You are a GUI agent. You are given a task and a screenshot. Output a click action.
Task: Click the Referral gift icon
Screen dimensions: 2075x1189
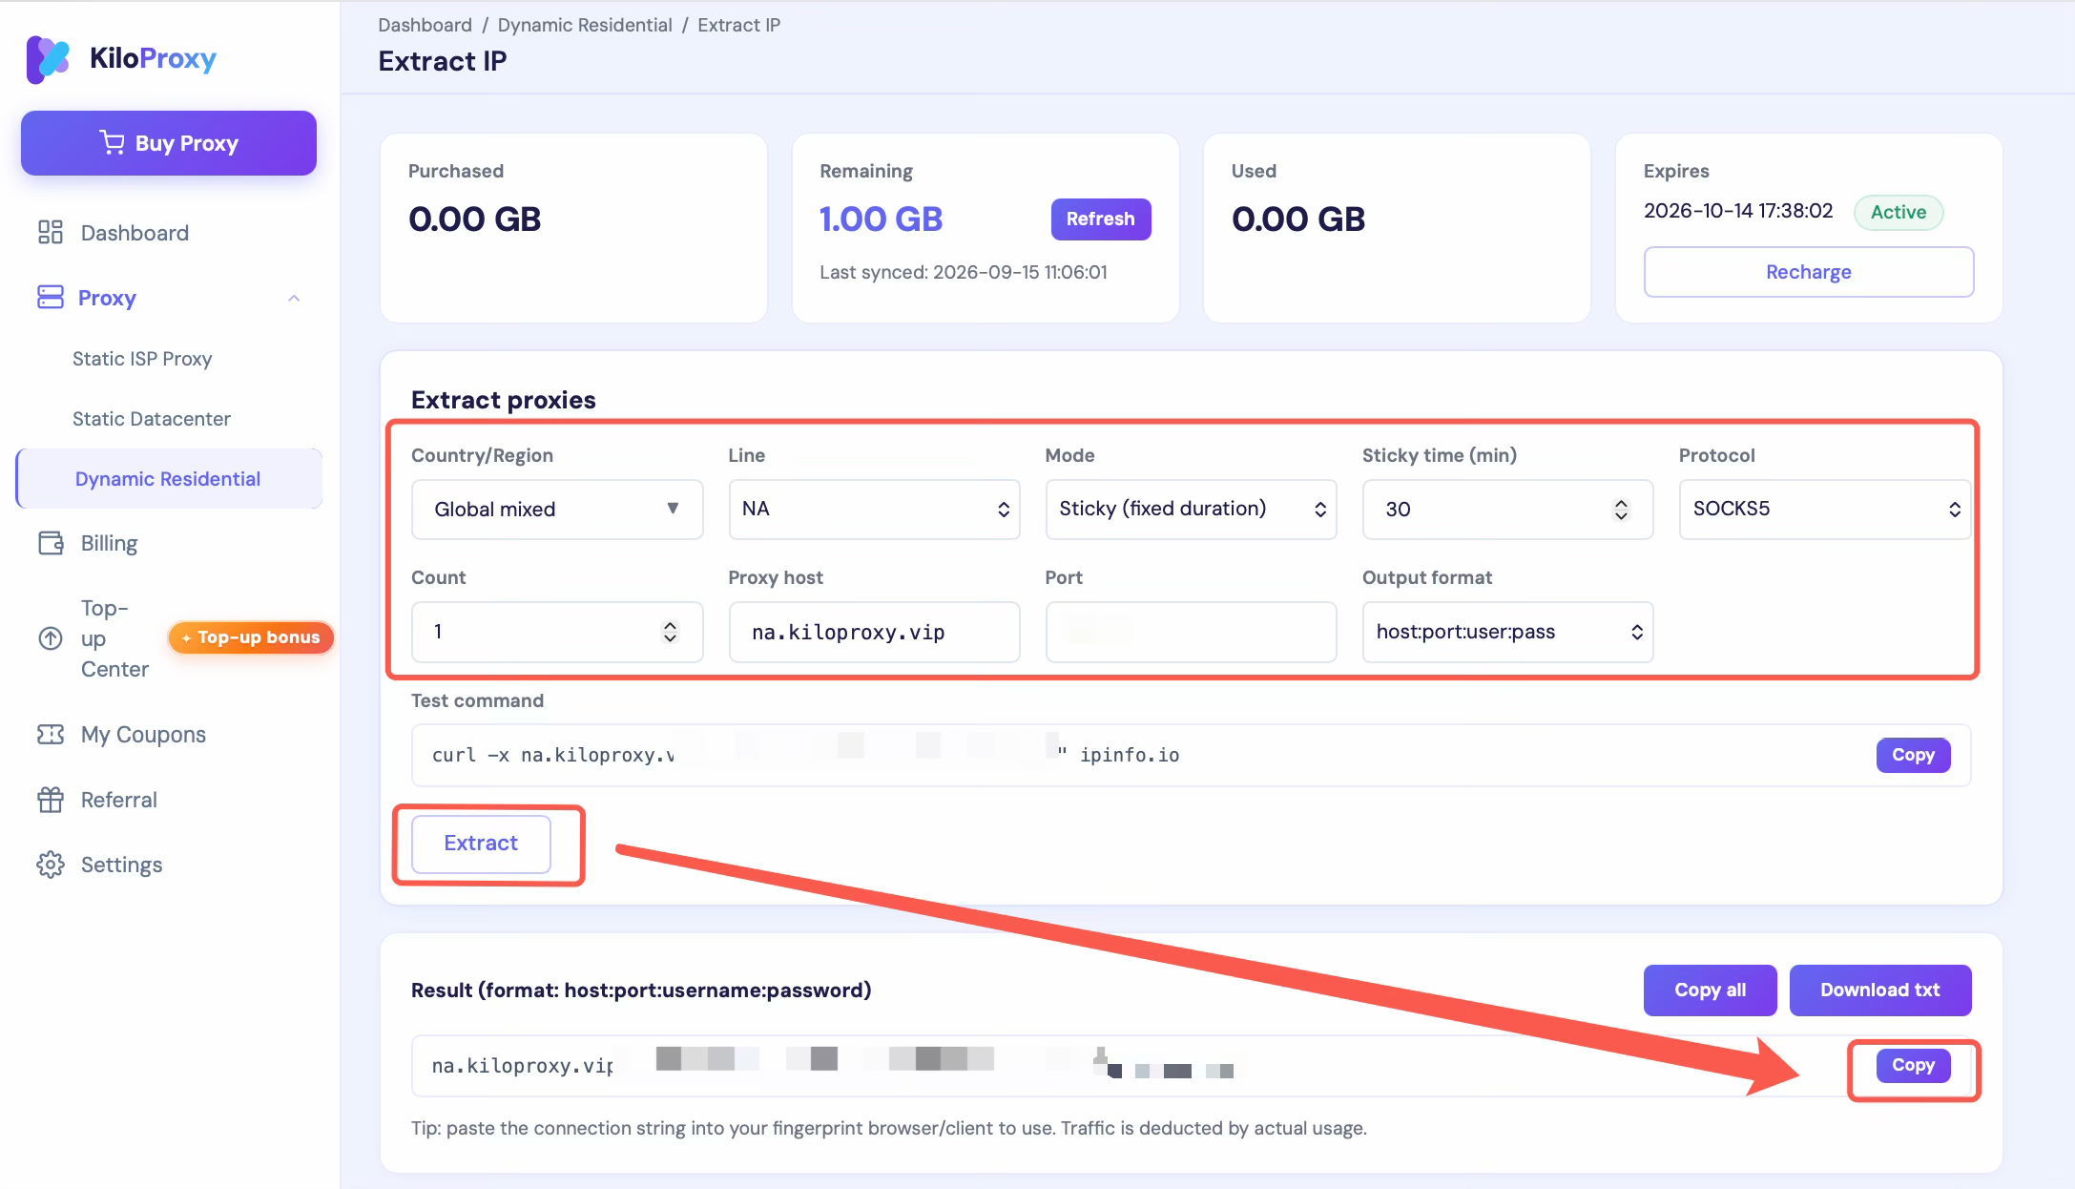pyautogui.click(x=51, y=800)
